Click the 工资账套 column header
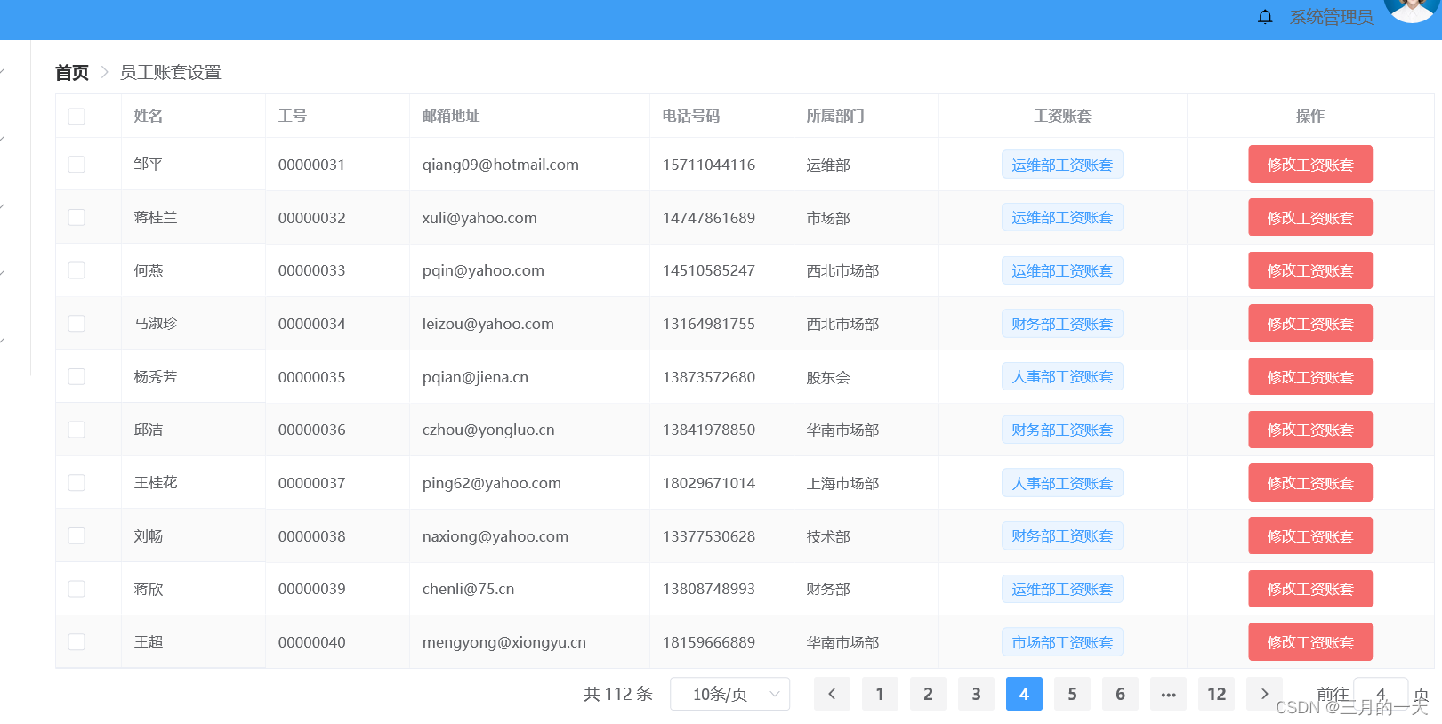1442x724 pixels. [1062, 116]
